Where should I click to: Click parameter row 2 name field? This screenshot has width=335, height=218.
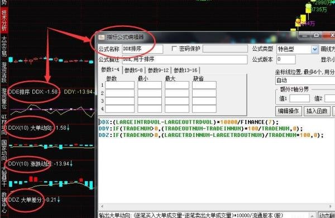coord(119,93)
